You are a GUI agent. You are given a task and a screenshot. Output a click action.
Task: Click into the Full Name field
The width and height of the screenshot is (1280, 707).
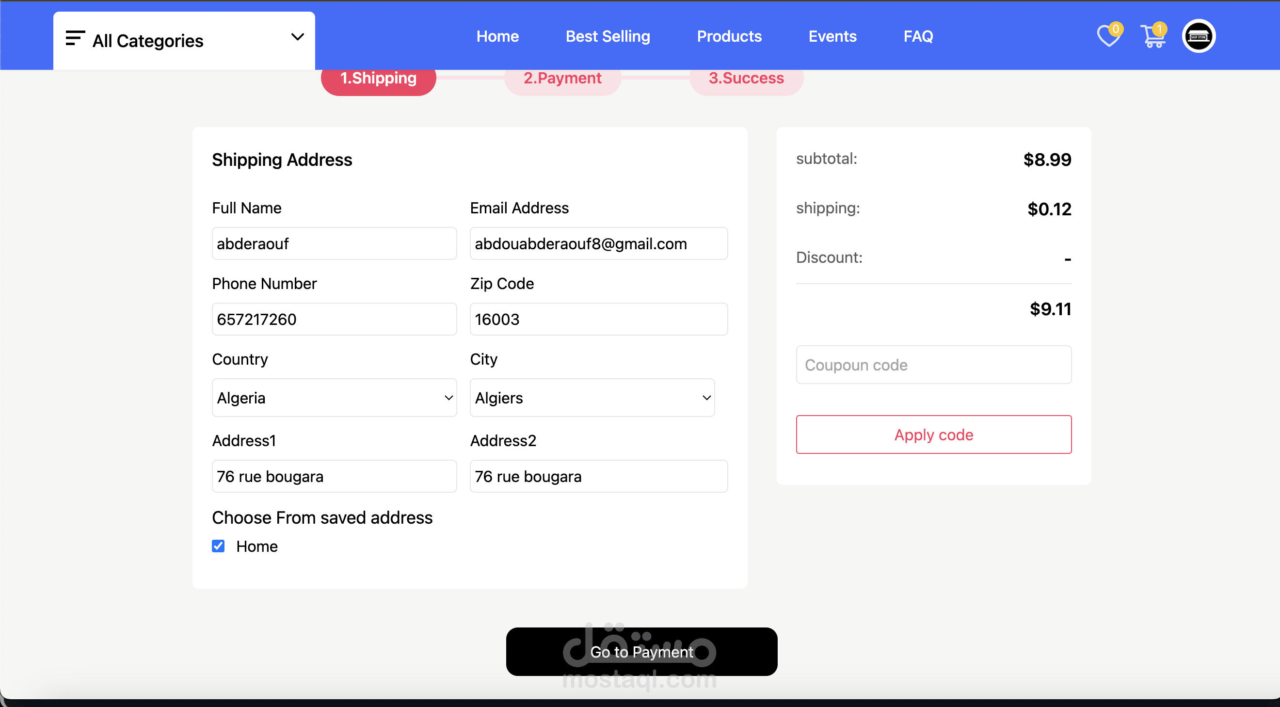334,243
